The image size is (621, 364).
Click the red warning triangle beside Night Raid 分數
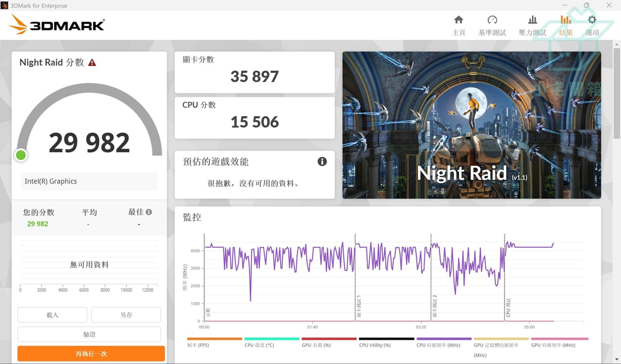(x=92, y=62)
